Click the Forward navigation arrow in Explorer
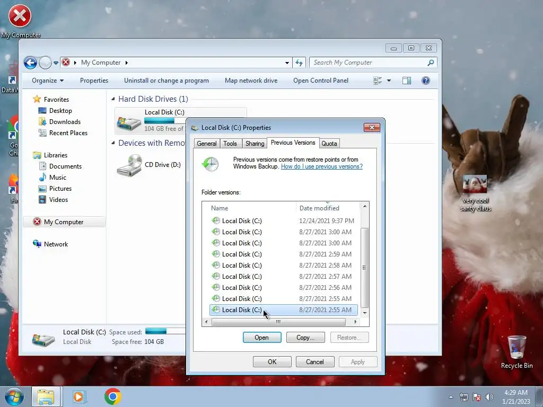The height and width of the screenshot is (407, 543). point(45,63)
